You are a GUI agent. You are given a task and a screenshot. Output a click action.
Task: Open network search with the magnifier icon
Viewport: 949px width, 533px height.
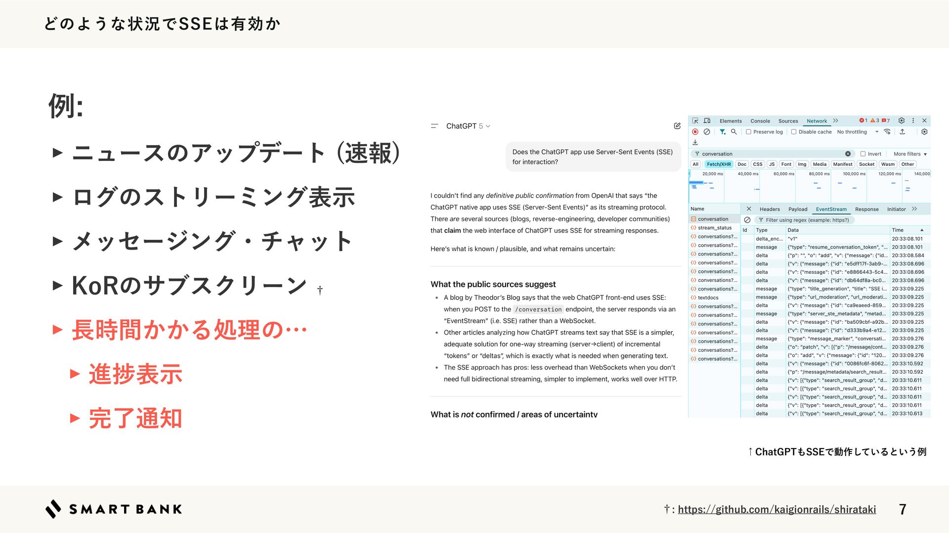coord(734,132)
